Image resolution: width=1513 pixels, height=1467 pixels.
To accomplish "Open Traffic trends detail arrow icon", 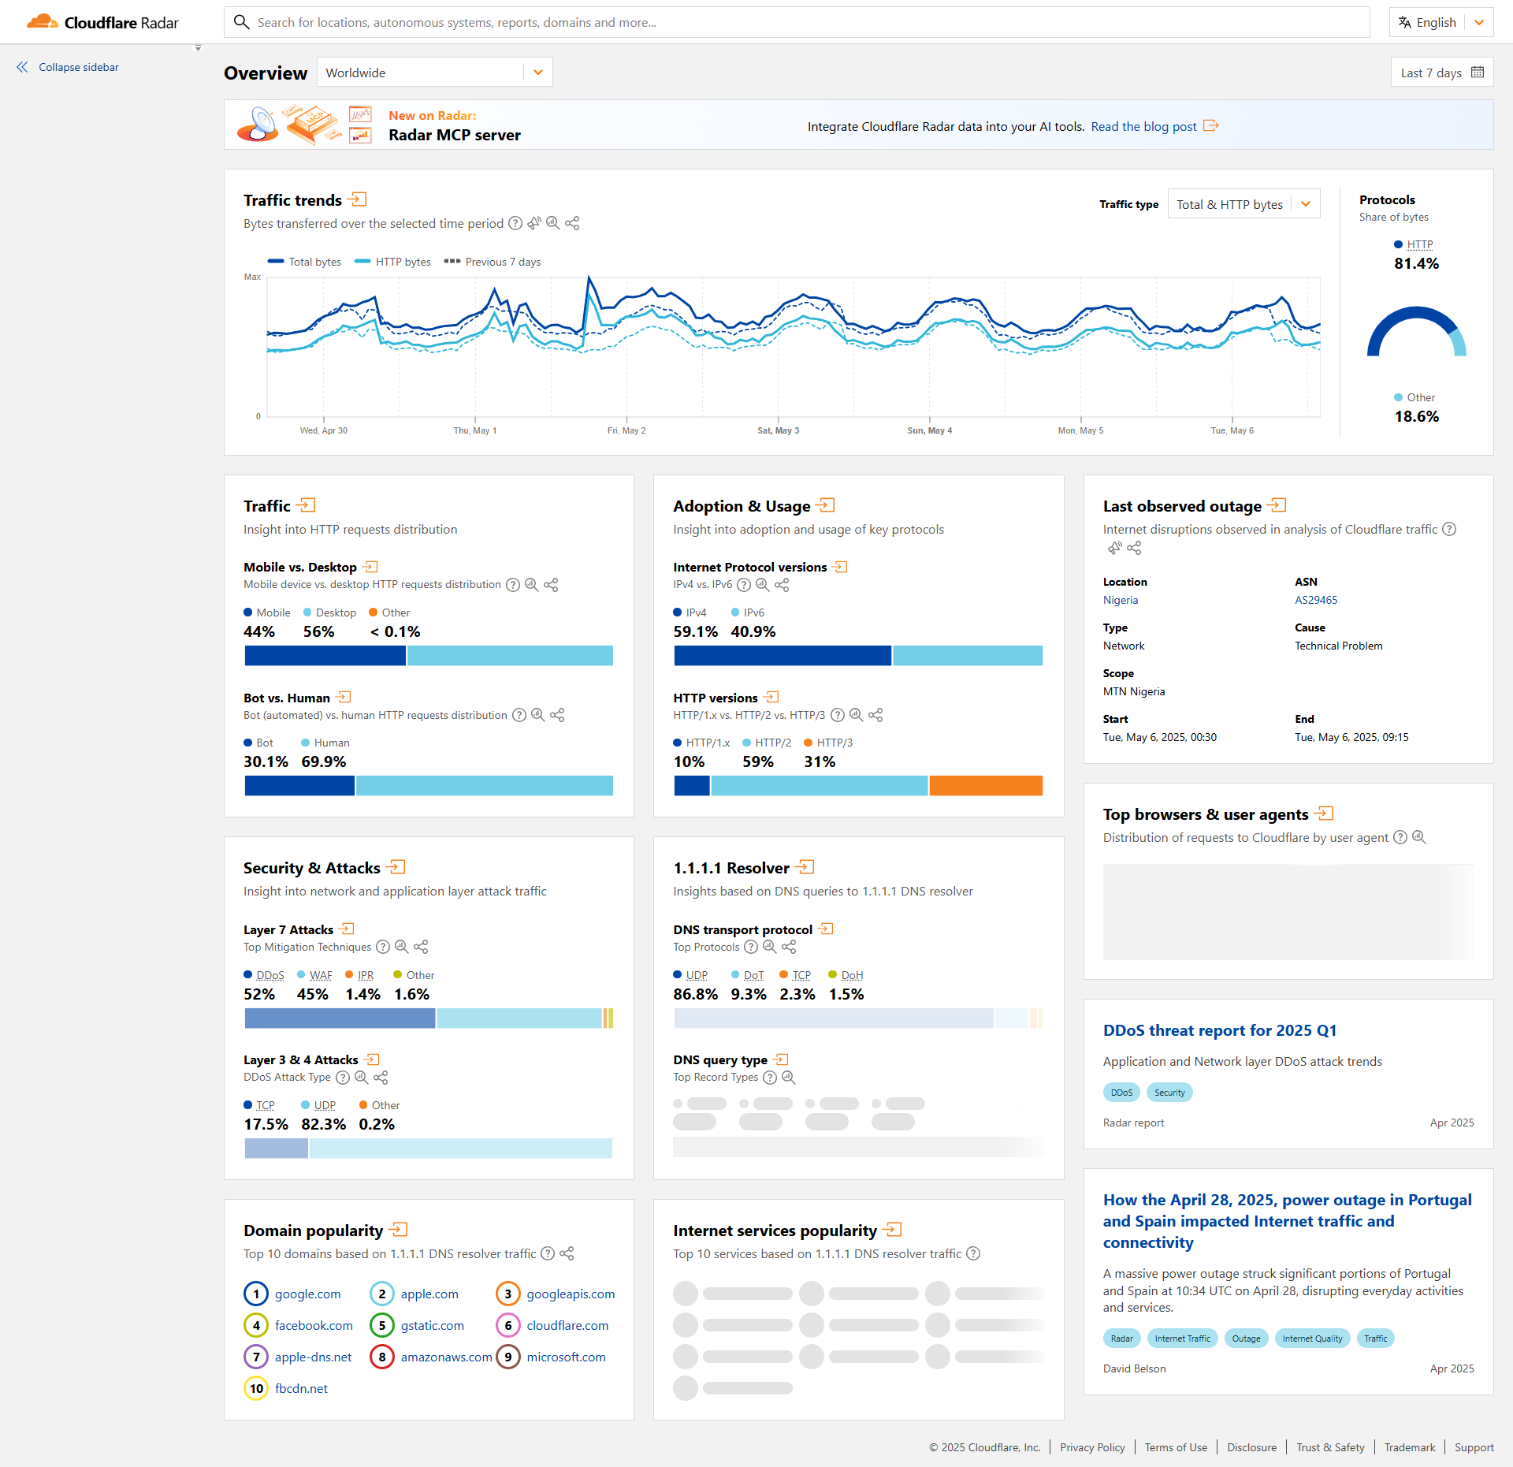I will click(x=357, y=199).
